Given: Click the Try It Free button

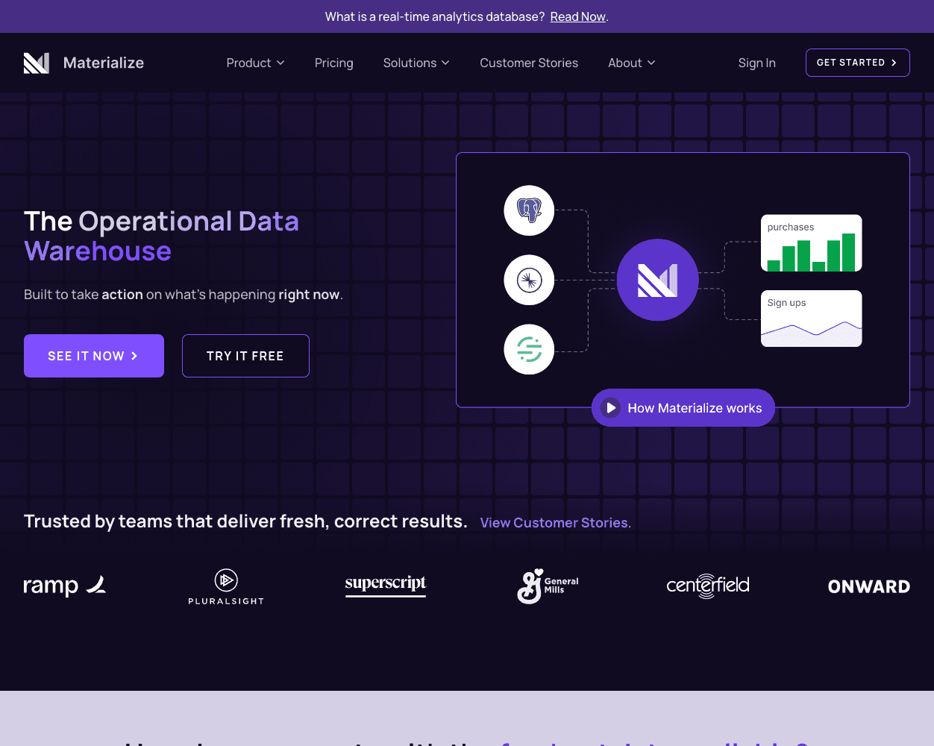Looking at the screenshot, I should [x=245, y=356].
